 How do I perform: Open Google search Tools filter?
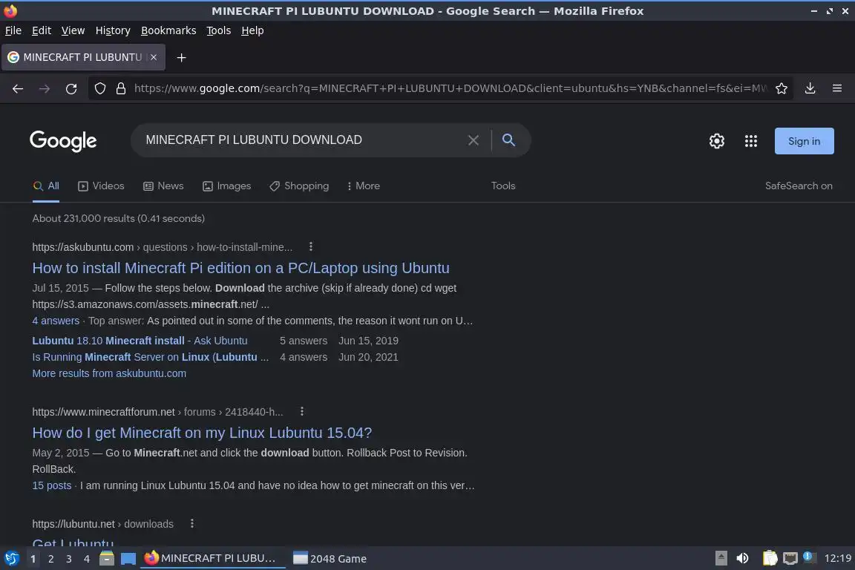[x=503, y=186]
